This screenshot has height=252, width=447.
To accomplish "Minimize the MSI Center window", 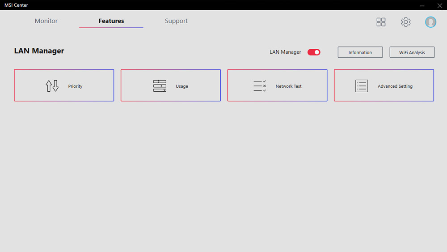I will pos(422,5).
